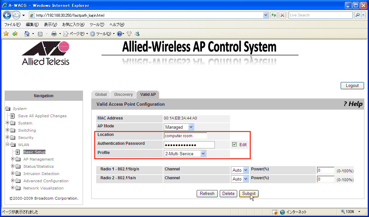Toggle the Edit password checkbox
Image resolution: width=369 pixels, height=217 pixels.
pyautogui.click(x=234, y=144)
